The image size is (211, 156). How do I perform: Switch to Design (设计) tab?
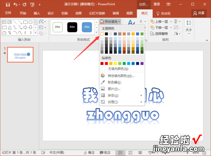[x=51, y=13]
